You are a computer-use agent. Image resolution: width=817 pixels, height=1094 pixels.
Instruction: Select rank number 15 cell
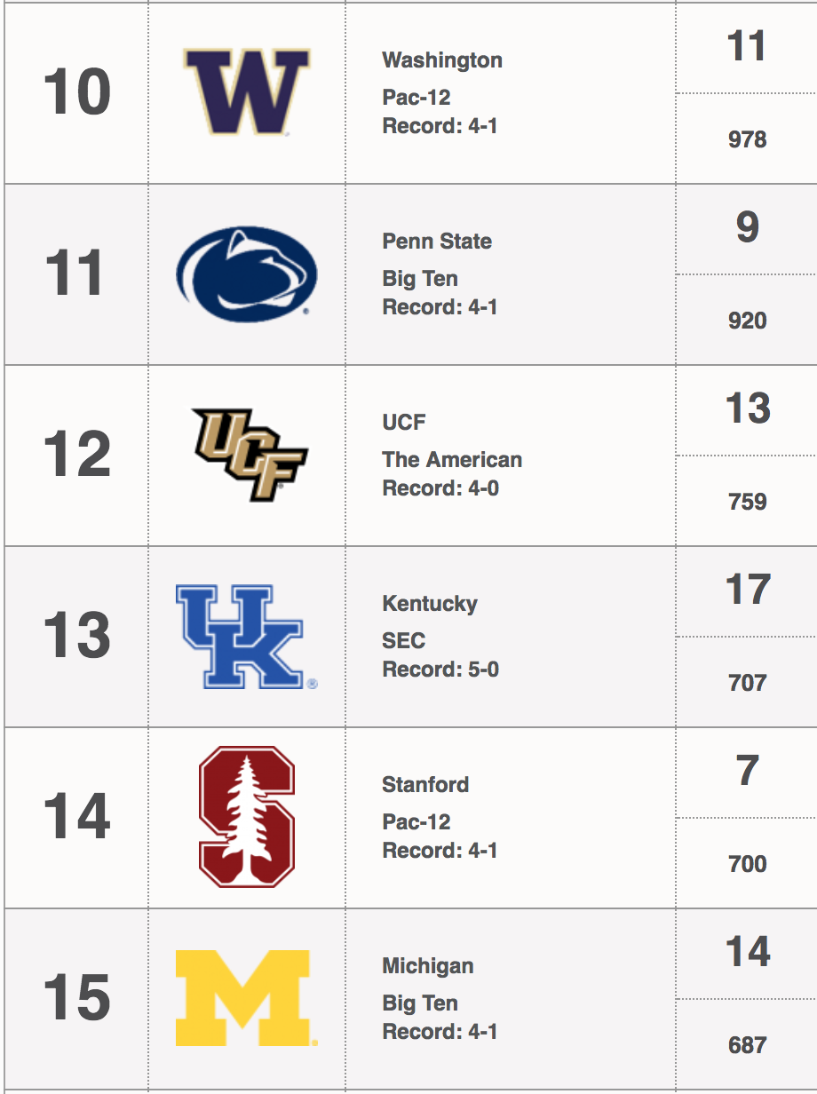point(77,998)
